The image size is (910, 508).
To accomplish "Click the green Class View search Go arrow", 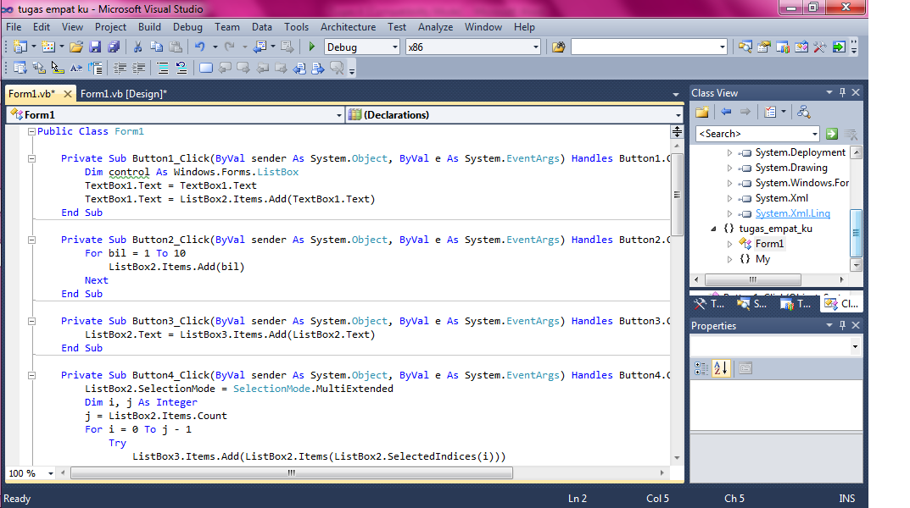I will tap(832, 134).
